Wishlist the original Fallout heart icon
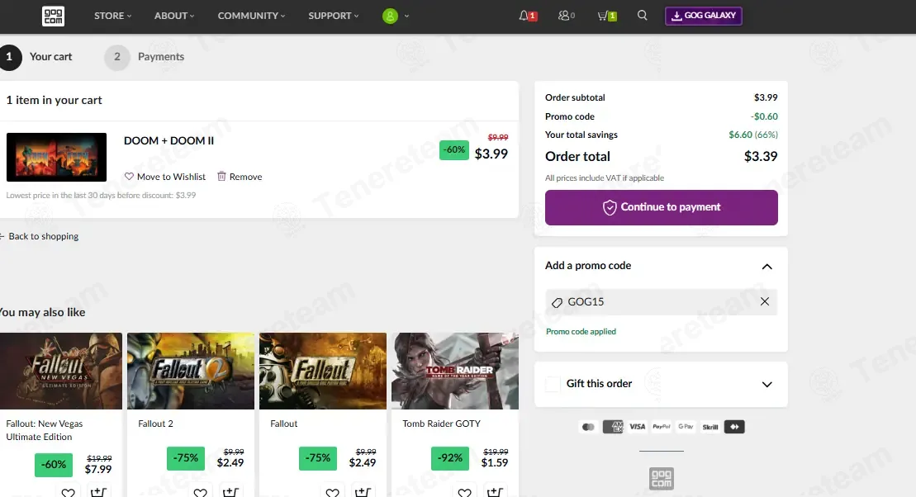Image resolution: width=916 pixels, height=497 pixels. click(332, 492)
